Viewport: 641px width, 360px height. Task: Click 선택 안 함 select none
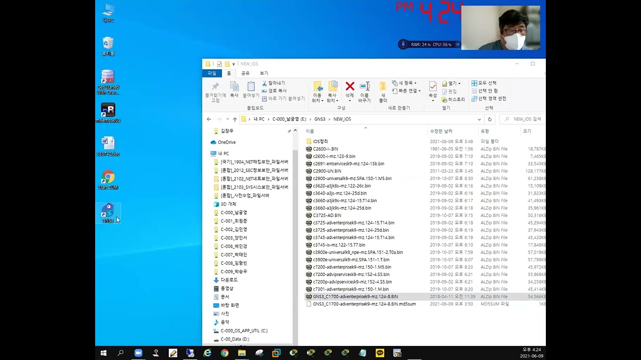coord(484,90)
